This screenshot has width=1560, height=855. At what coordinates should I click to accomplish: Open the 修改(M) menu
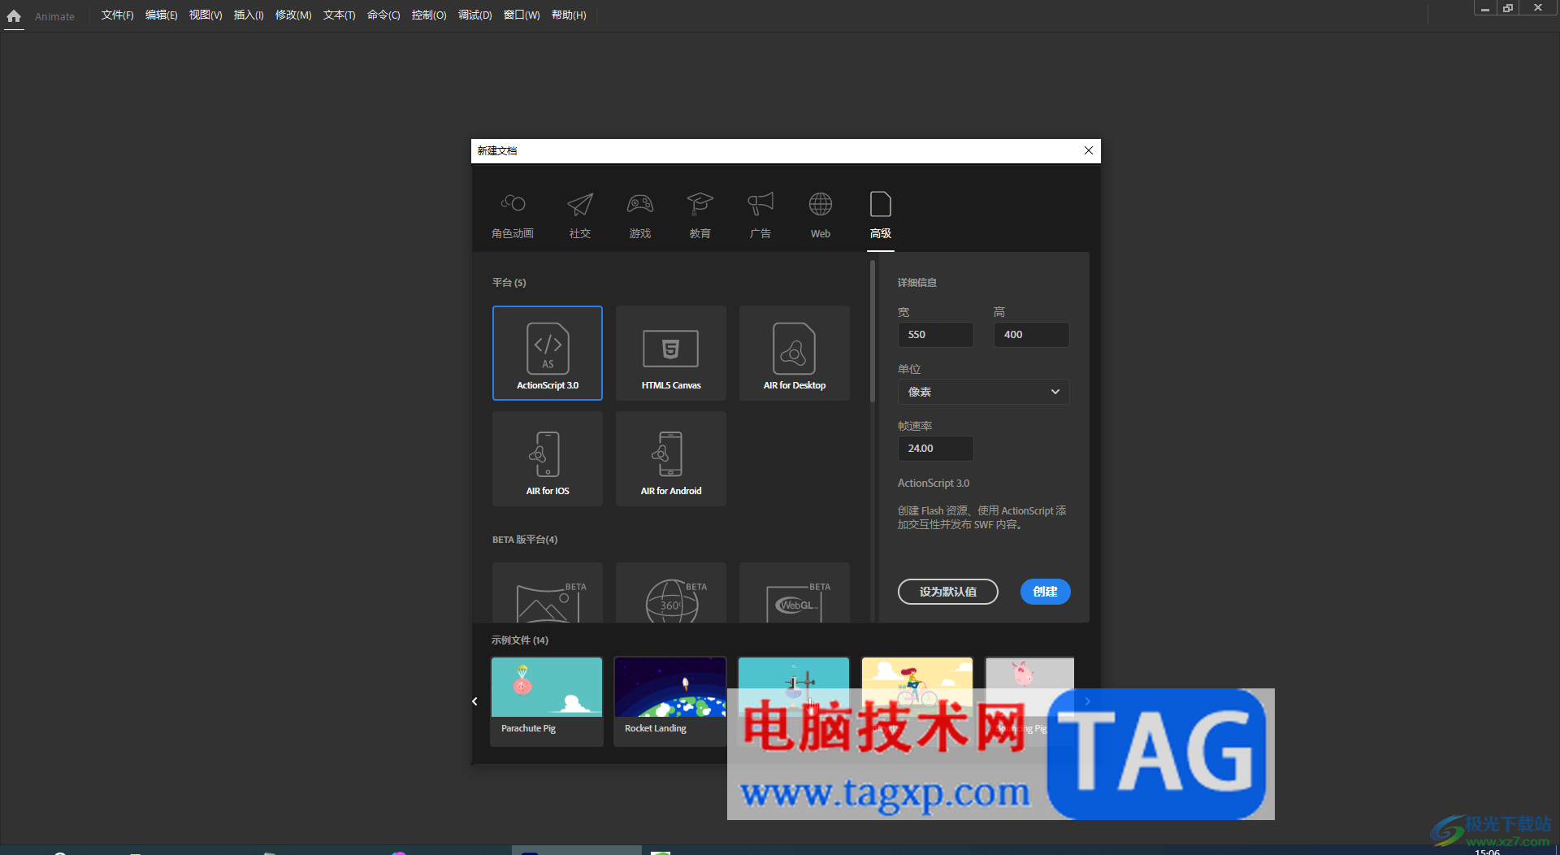click(x=293, y=15)
